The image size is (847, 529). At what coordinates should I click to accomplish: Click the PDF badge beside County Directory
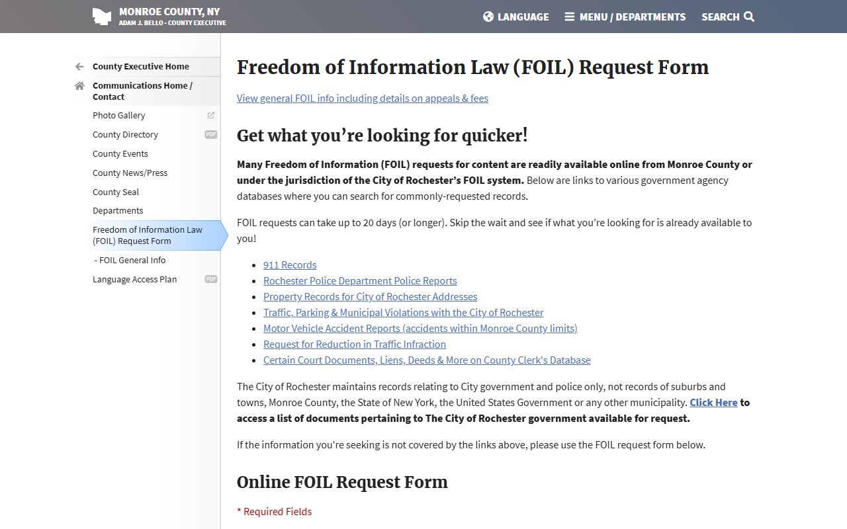(210, 134)
